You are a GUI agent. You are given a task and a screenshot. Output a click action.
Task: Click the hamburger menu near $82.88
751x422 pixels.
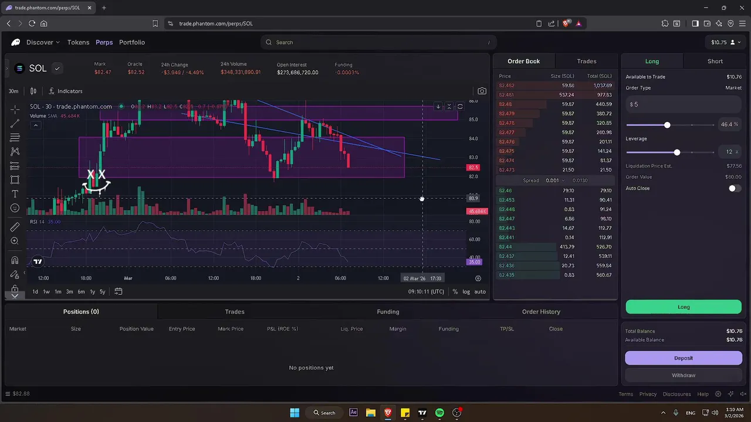click(x=8, y=394)
